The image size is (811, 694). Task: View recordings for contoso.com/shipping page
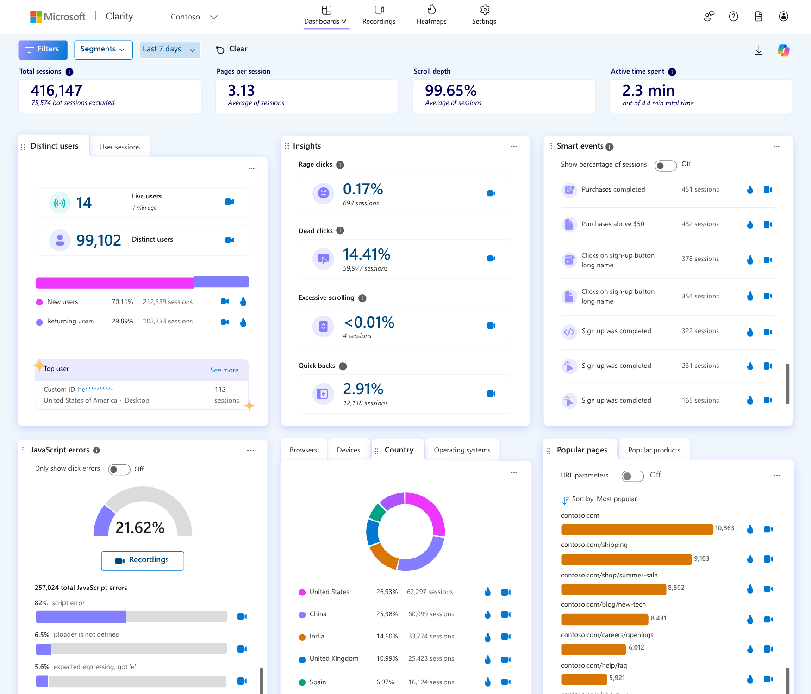click(768, 559)
